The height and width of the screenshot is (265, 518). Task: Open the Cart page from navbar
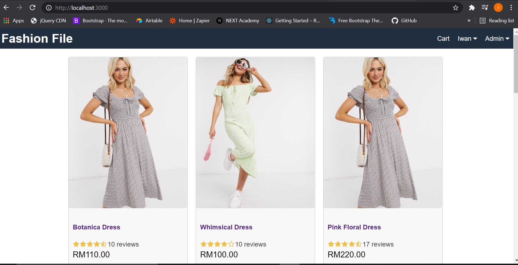pyautogui.click(x=443, y=39)
